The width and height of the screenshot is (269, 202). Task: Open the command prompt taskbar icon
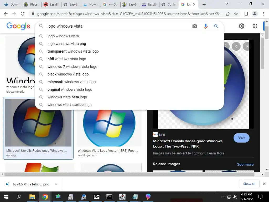(x=109, y=197)
